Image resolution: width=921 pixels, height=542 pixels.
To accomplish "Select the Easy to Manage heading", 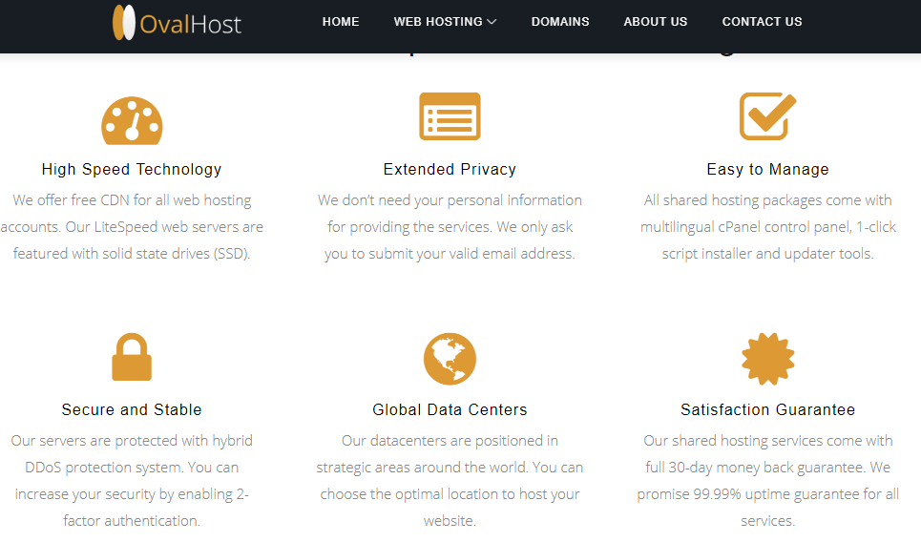I will click(x=767, y=169).
